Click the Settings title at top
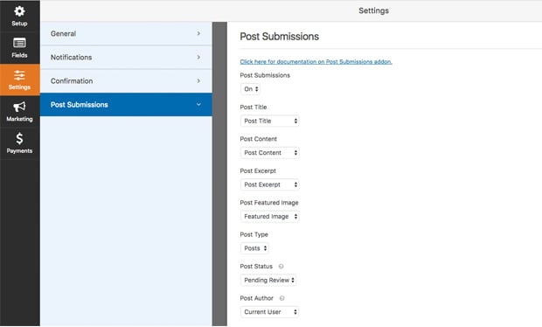 coord(373,10)
